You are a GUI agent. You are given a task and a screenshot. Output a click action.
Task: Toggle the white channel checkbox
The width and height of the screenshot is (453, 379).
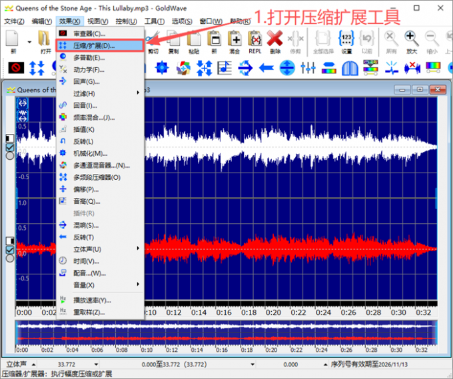[10, 147]
